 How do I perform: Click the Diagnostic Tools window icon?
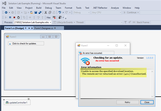60,17
